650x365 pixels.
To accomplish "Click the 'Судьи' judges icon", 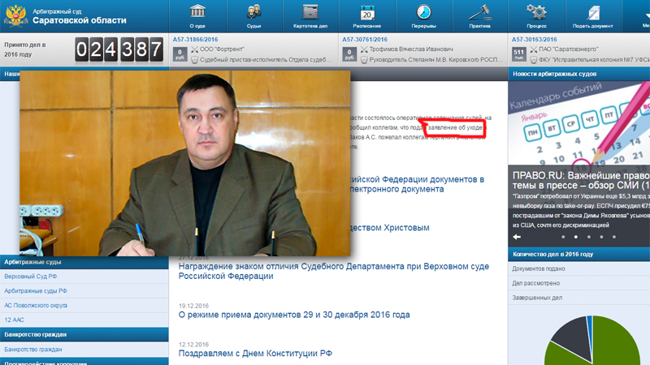I will [253, 12].
